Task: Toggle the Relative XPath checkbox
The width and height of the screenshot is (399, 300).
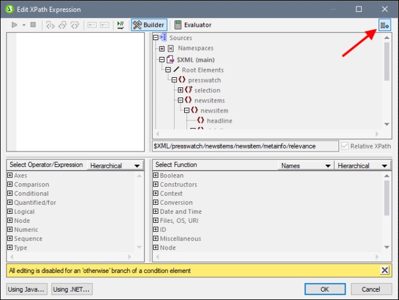Action: pos(345,146)
